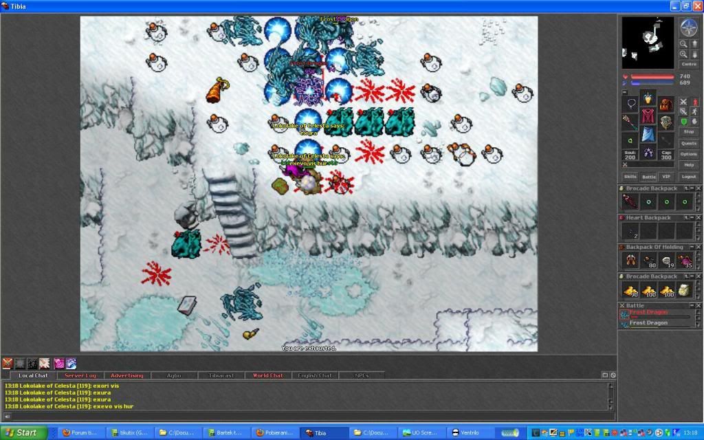Screen dimensions: 704x440
Task: Open the Help window
Action: tap(689, 165)
